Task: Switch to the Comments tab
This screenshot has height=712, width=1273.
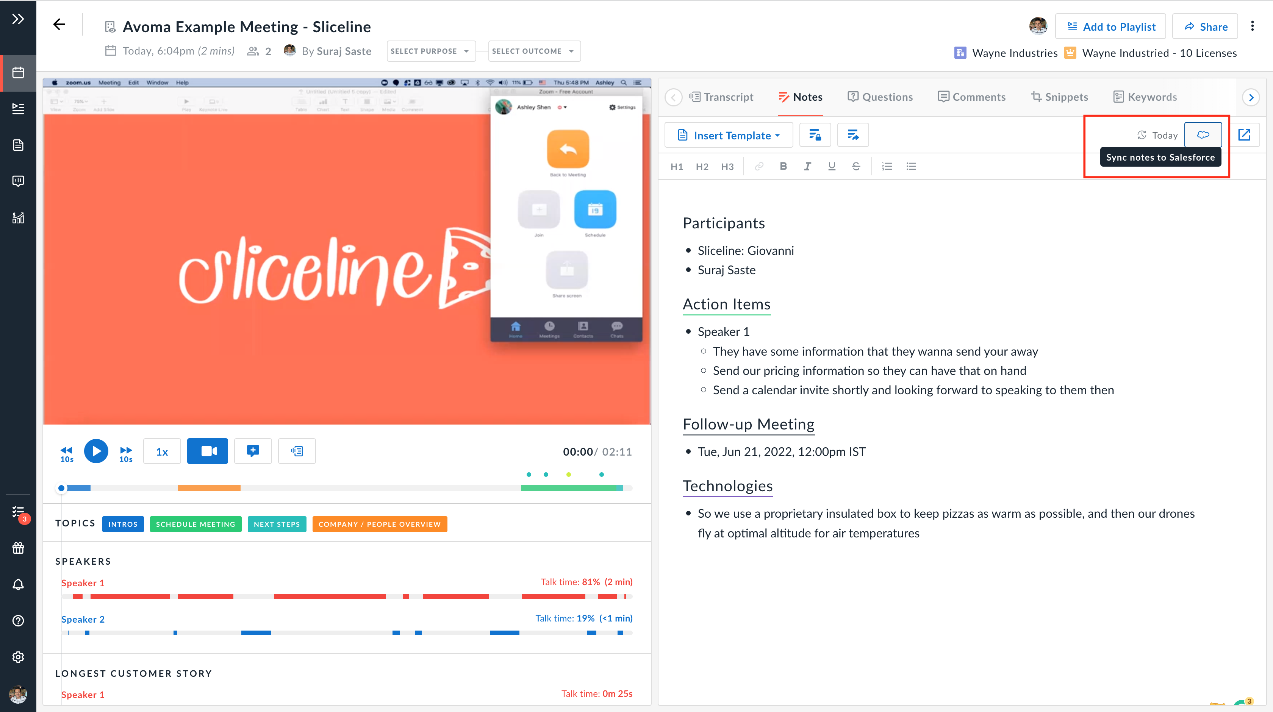Action: pyautogui.click(x=971, y=97)
